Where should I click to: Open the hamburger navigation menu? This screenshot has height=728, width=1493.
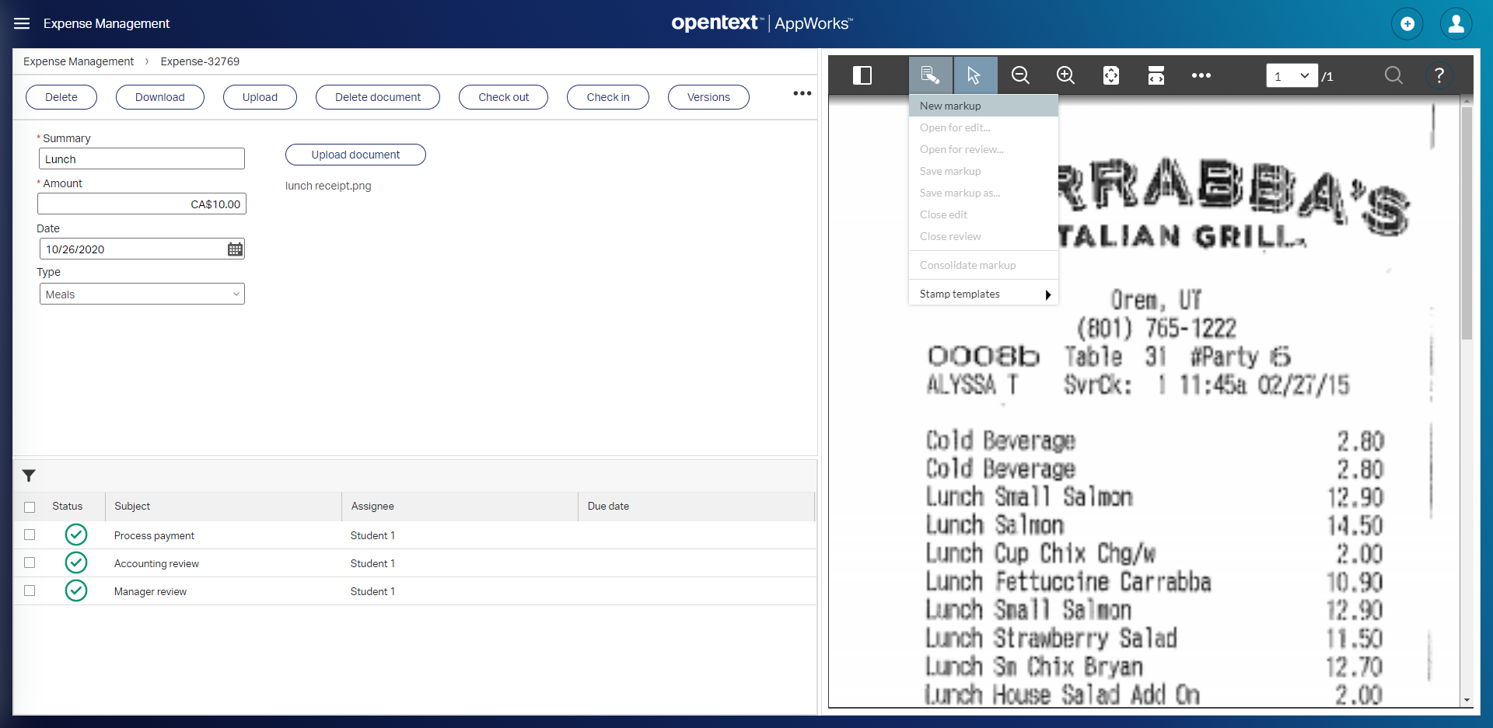point(22,23)
